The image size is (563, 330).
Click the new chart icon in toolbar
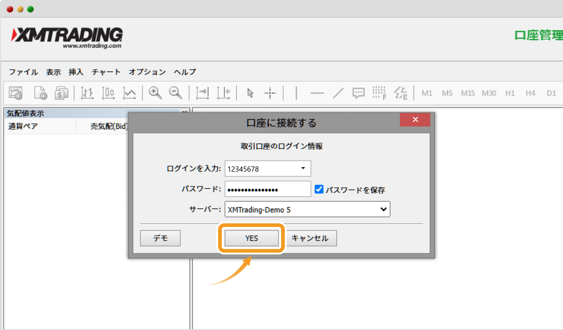tap(16, 93)
